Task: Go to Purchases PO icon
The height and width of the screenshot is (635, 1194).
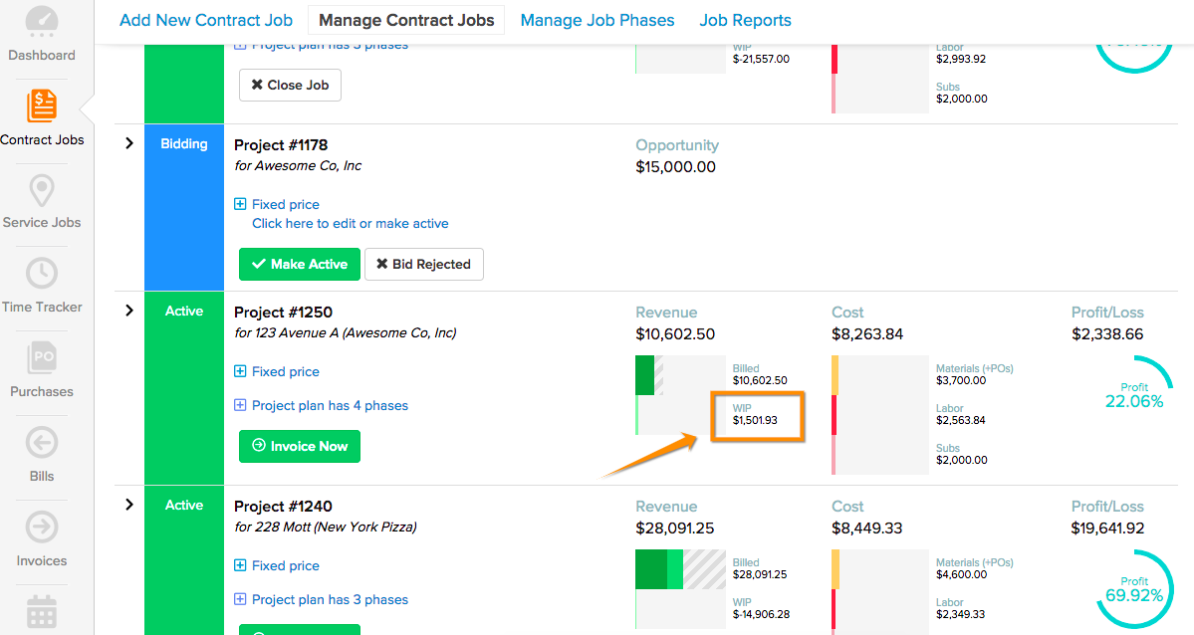Action: click(42, 357)
